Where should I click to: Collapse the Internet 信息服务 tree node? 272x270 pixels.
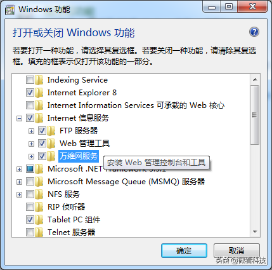point(19,118)
